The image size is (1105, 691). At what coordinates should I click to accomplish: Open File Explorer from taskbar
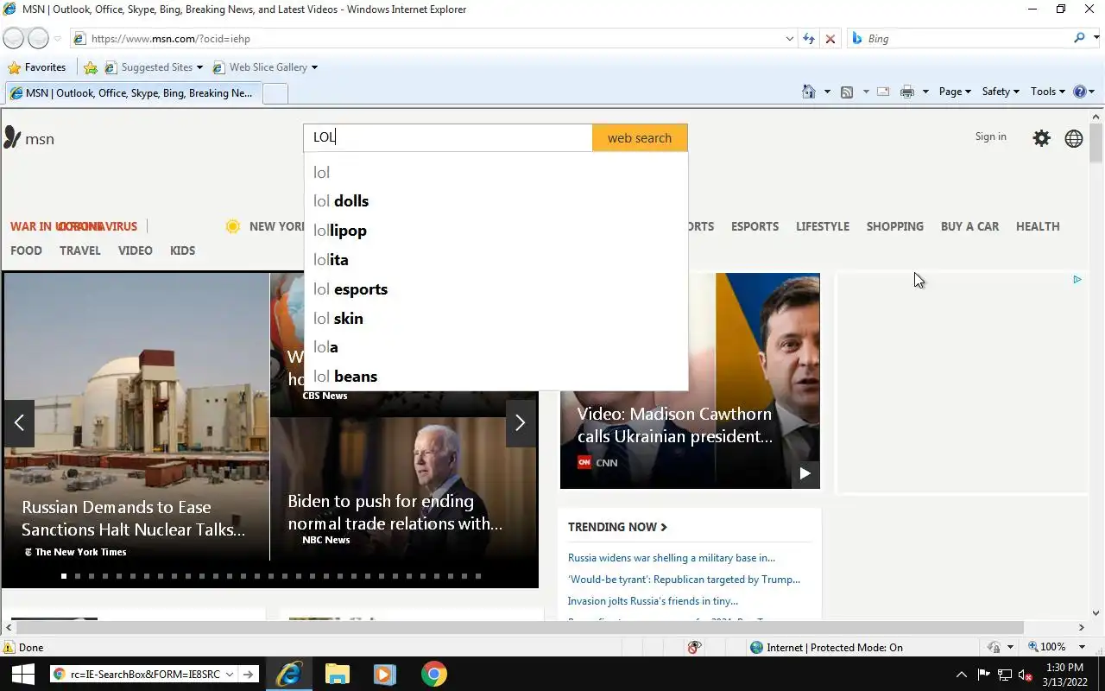[337, 674]
